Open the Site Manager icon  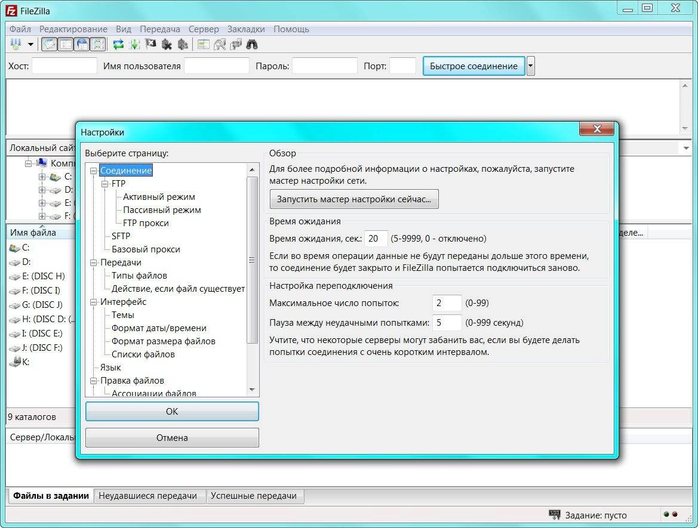coord(16,44)
